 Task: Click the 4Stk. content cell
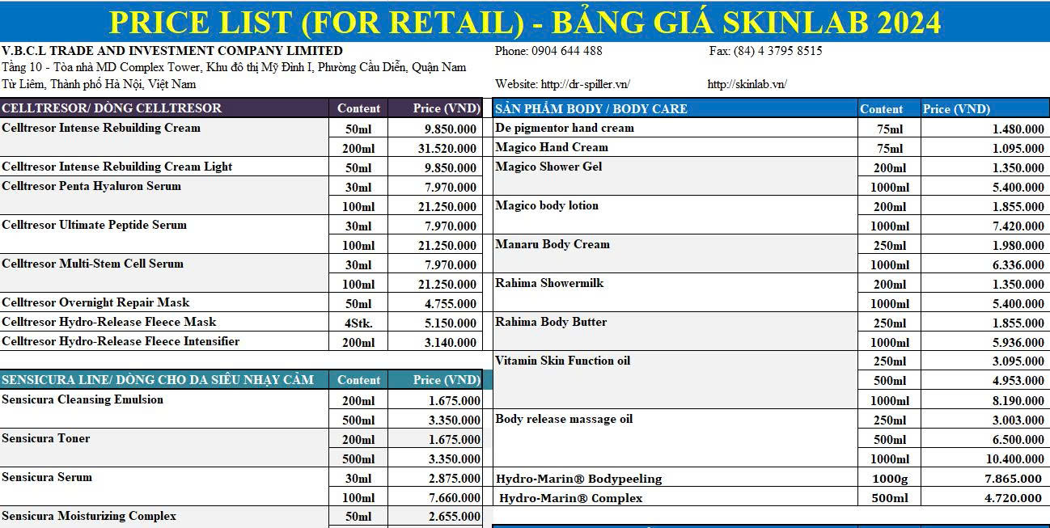[358, 323]
